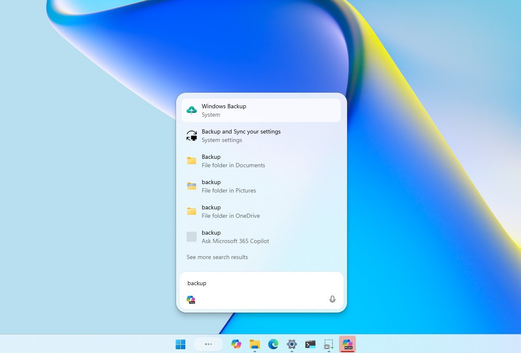Open Settings from the taskbar

click(292, 344)
